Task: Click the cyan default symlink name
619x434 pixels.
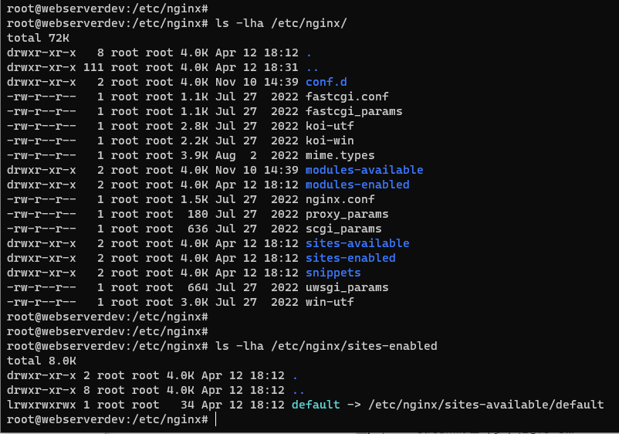Action: tap(316, 405)
